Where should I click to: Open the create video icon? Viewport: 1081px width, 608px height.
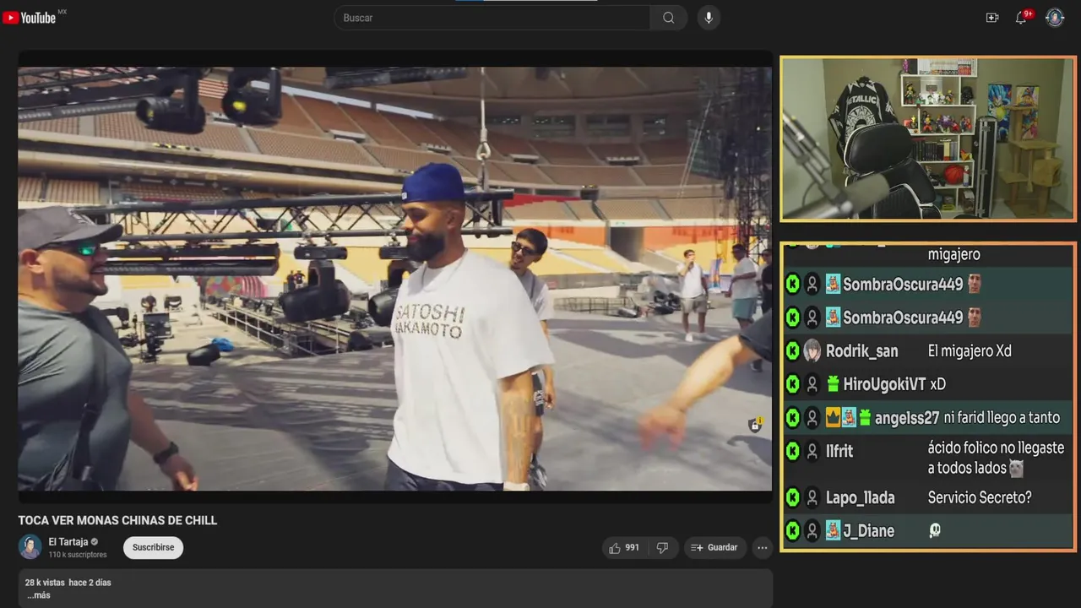992,18
